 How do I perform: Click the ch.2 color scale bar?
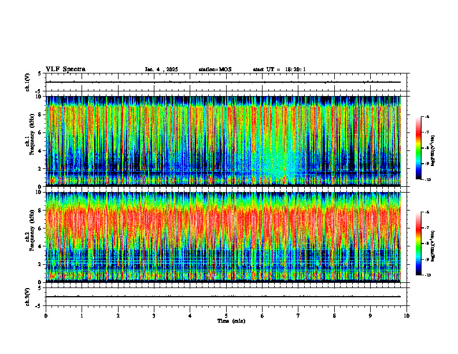pyautogui.click(x=419, y=244)
